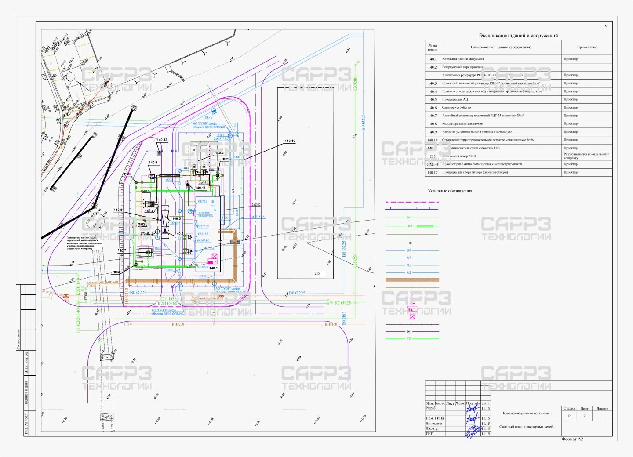Click the 'Н.контр.' label in title block

(x=432, y=428)
